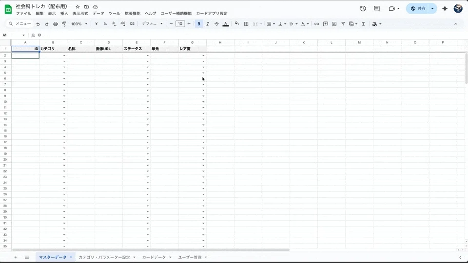
Task: Open the 100% zoom dropdown
Action: tap(79, 24)
